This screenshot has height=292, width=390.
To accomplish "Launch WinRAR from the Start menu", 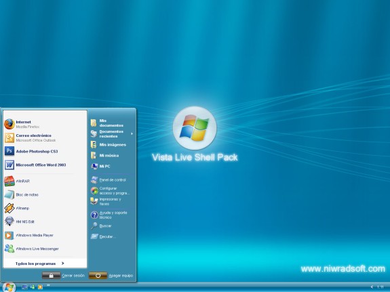I will pos(45,181).
